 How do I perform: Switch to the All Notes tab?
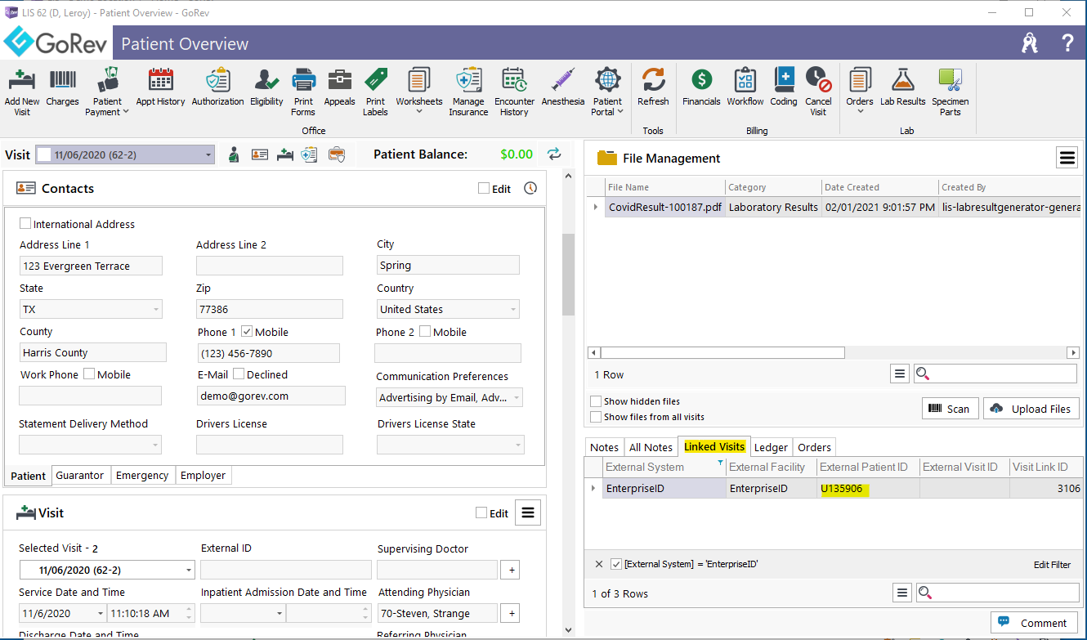point(651,447)
